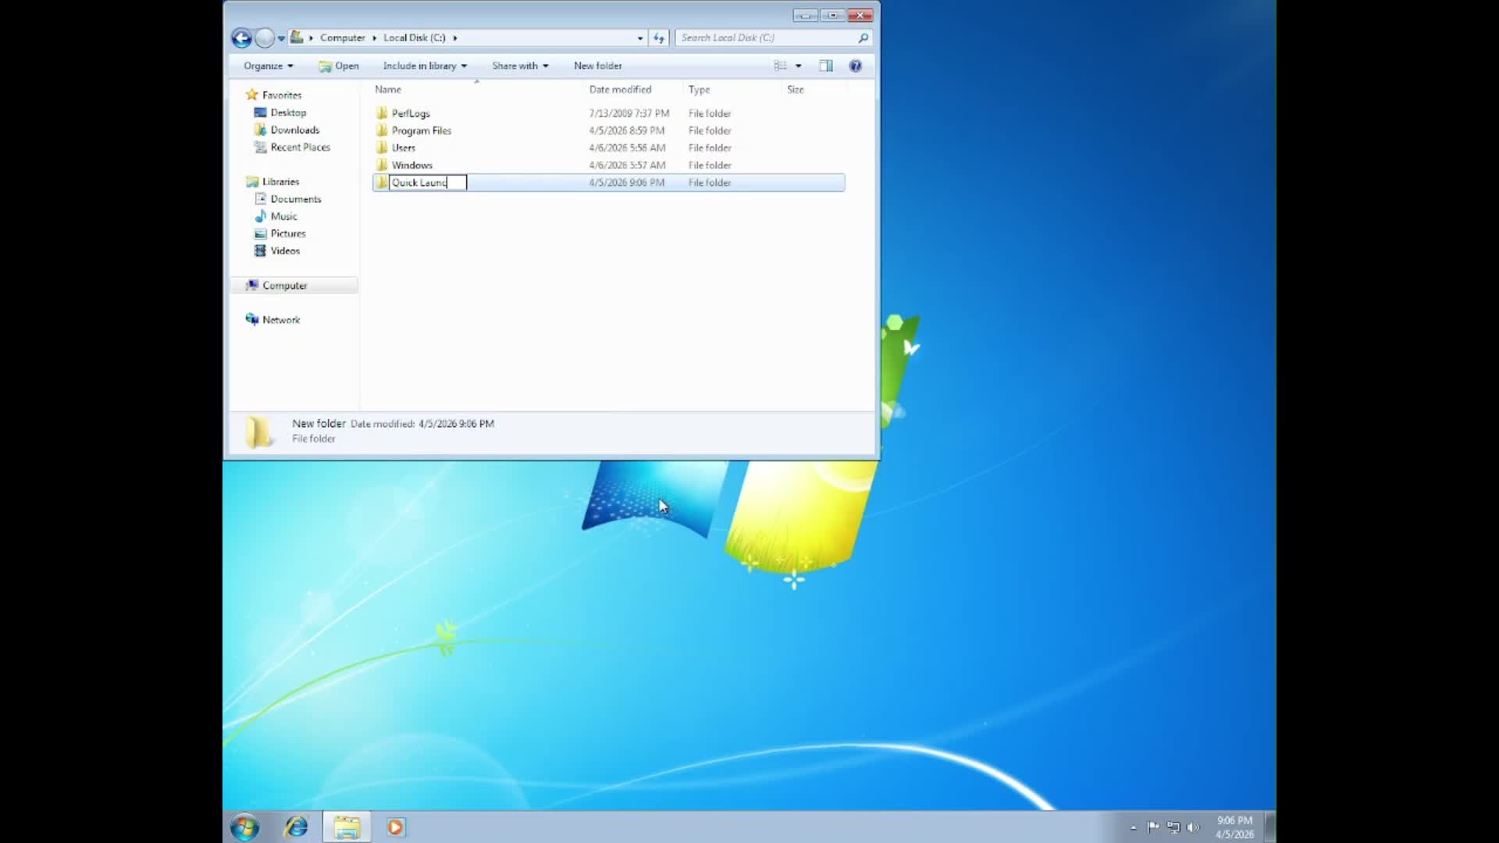
Task: Launch Internet Explorer from the taskbar
Action: (x=295, y=827)
